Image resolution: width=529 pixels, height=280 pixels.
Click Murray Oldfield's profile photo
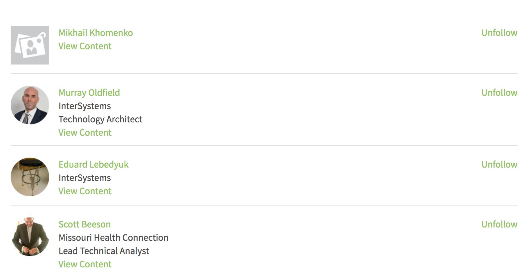pos(30,105)
